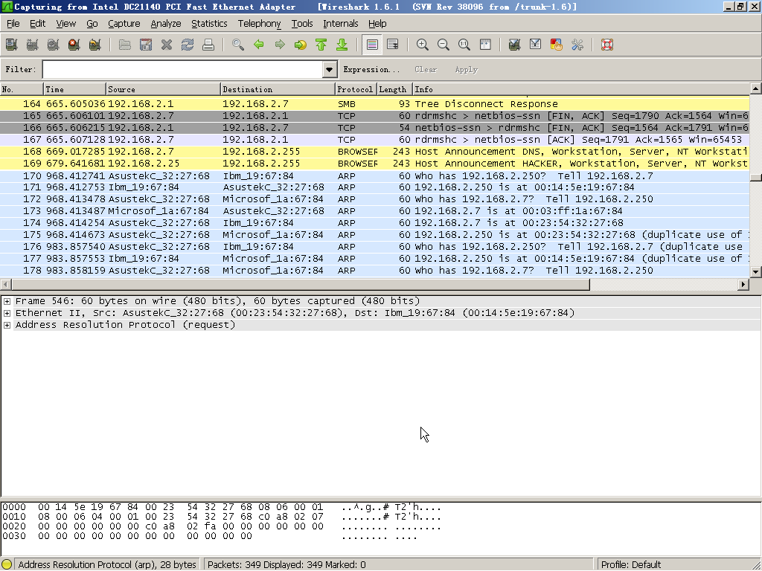Select packet 170 ARP request row
The height and width of the screenshot is (571, 762).
374,175
